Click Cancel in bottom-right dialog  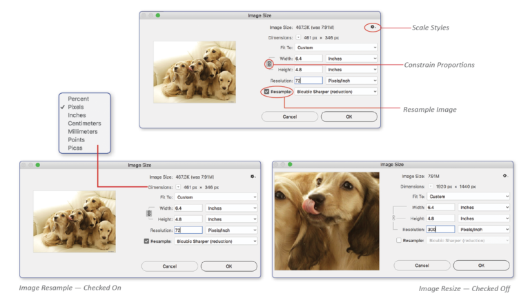pyautogui.click(x=422, y=266)
